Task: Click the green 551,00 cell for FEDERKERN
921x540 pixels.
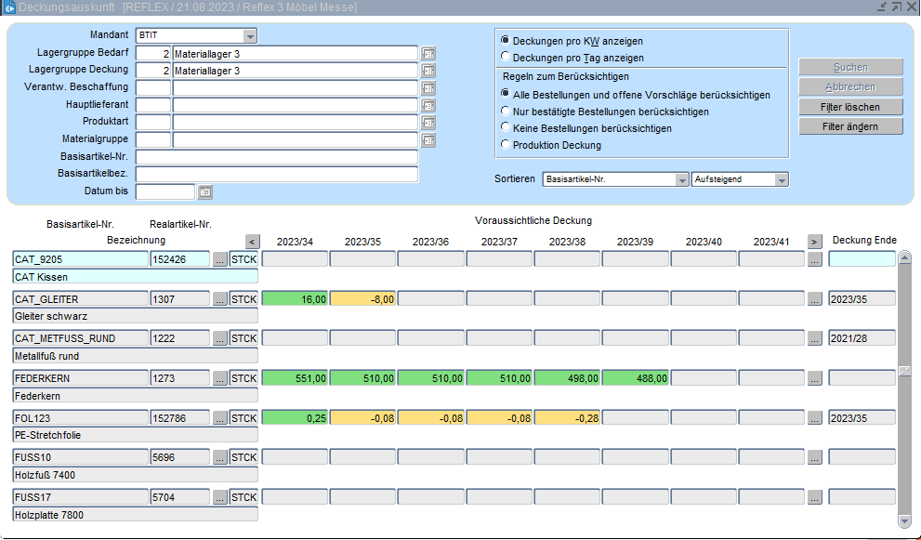Action: coord(295,378)
